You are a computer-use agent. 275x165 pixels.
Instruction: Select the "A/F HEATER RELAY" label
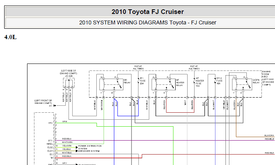[x=180, y=82]
